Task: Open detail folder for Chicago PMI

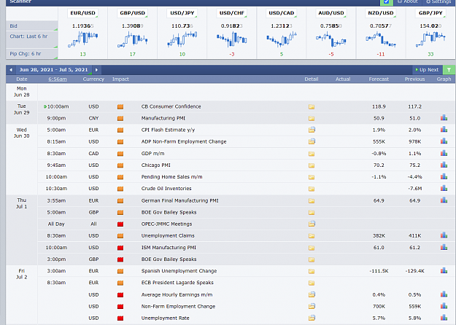Action: (x=312, y=165)
